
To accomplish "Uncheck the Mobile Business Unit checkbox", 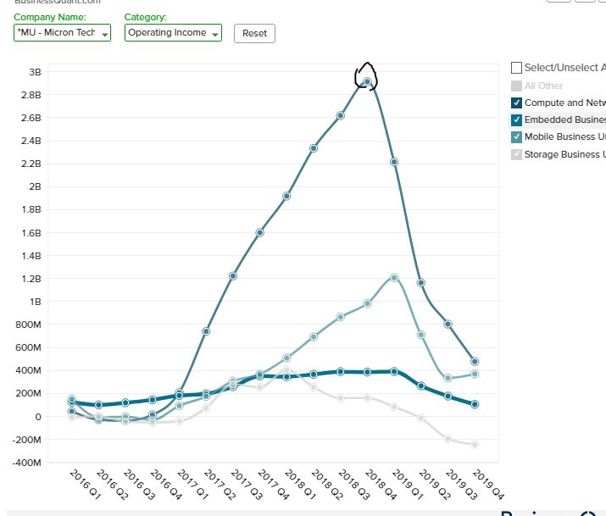I will tap(516, 136).
